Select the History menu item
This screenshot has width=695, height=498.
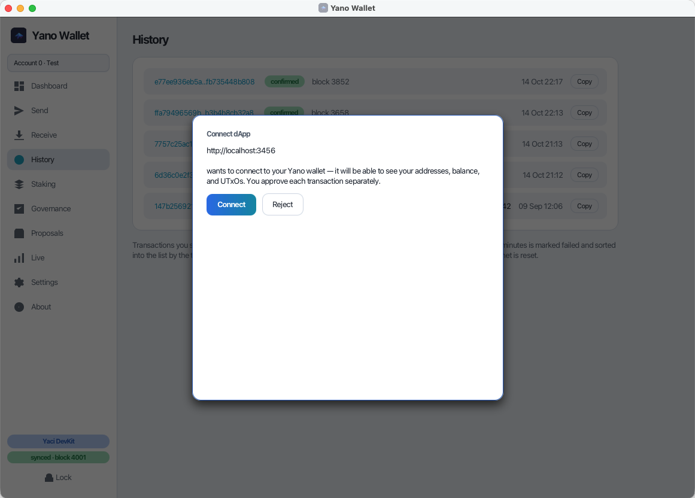58,159
